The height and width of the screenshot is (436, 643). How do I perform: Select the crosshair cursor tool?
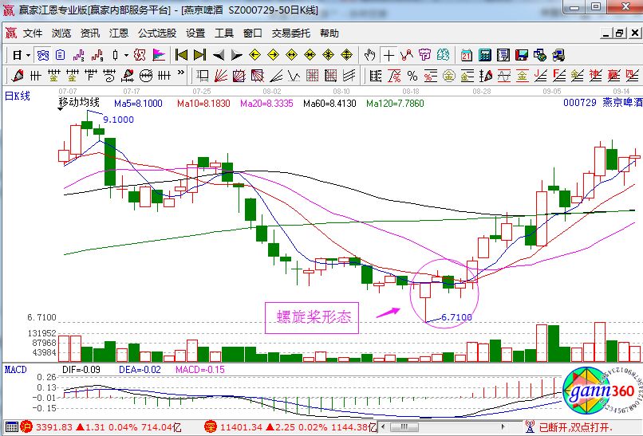(x=389, y=55)
